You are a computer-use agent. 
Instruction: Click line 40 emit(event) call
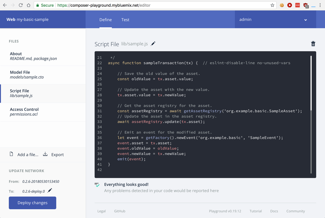[131, 159]
